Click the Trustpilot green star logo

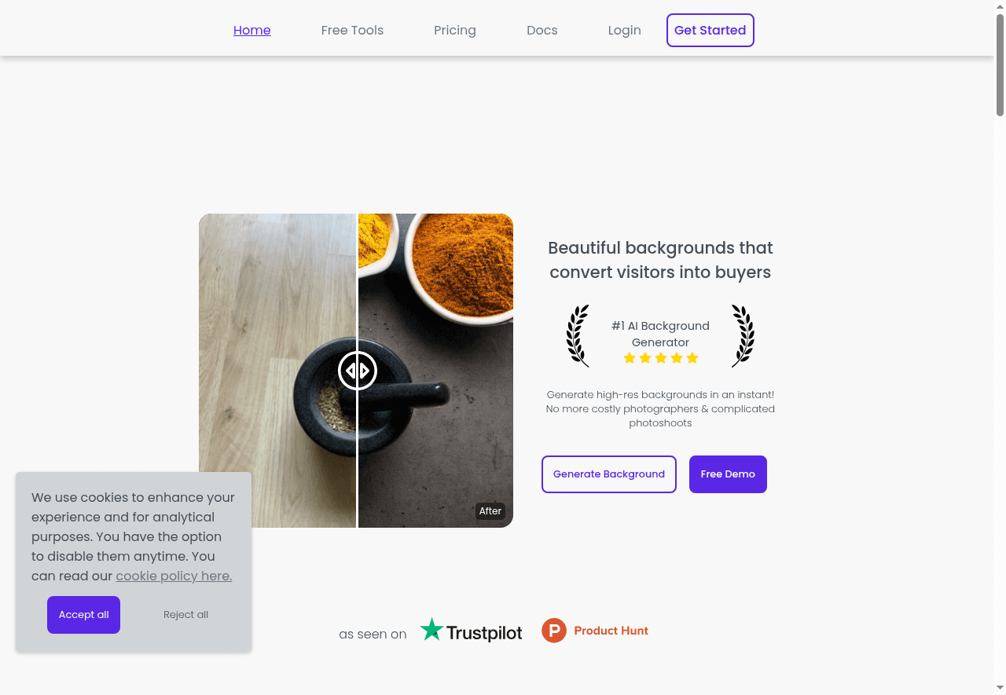[431, 629]
